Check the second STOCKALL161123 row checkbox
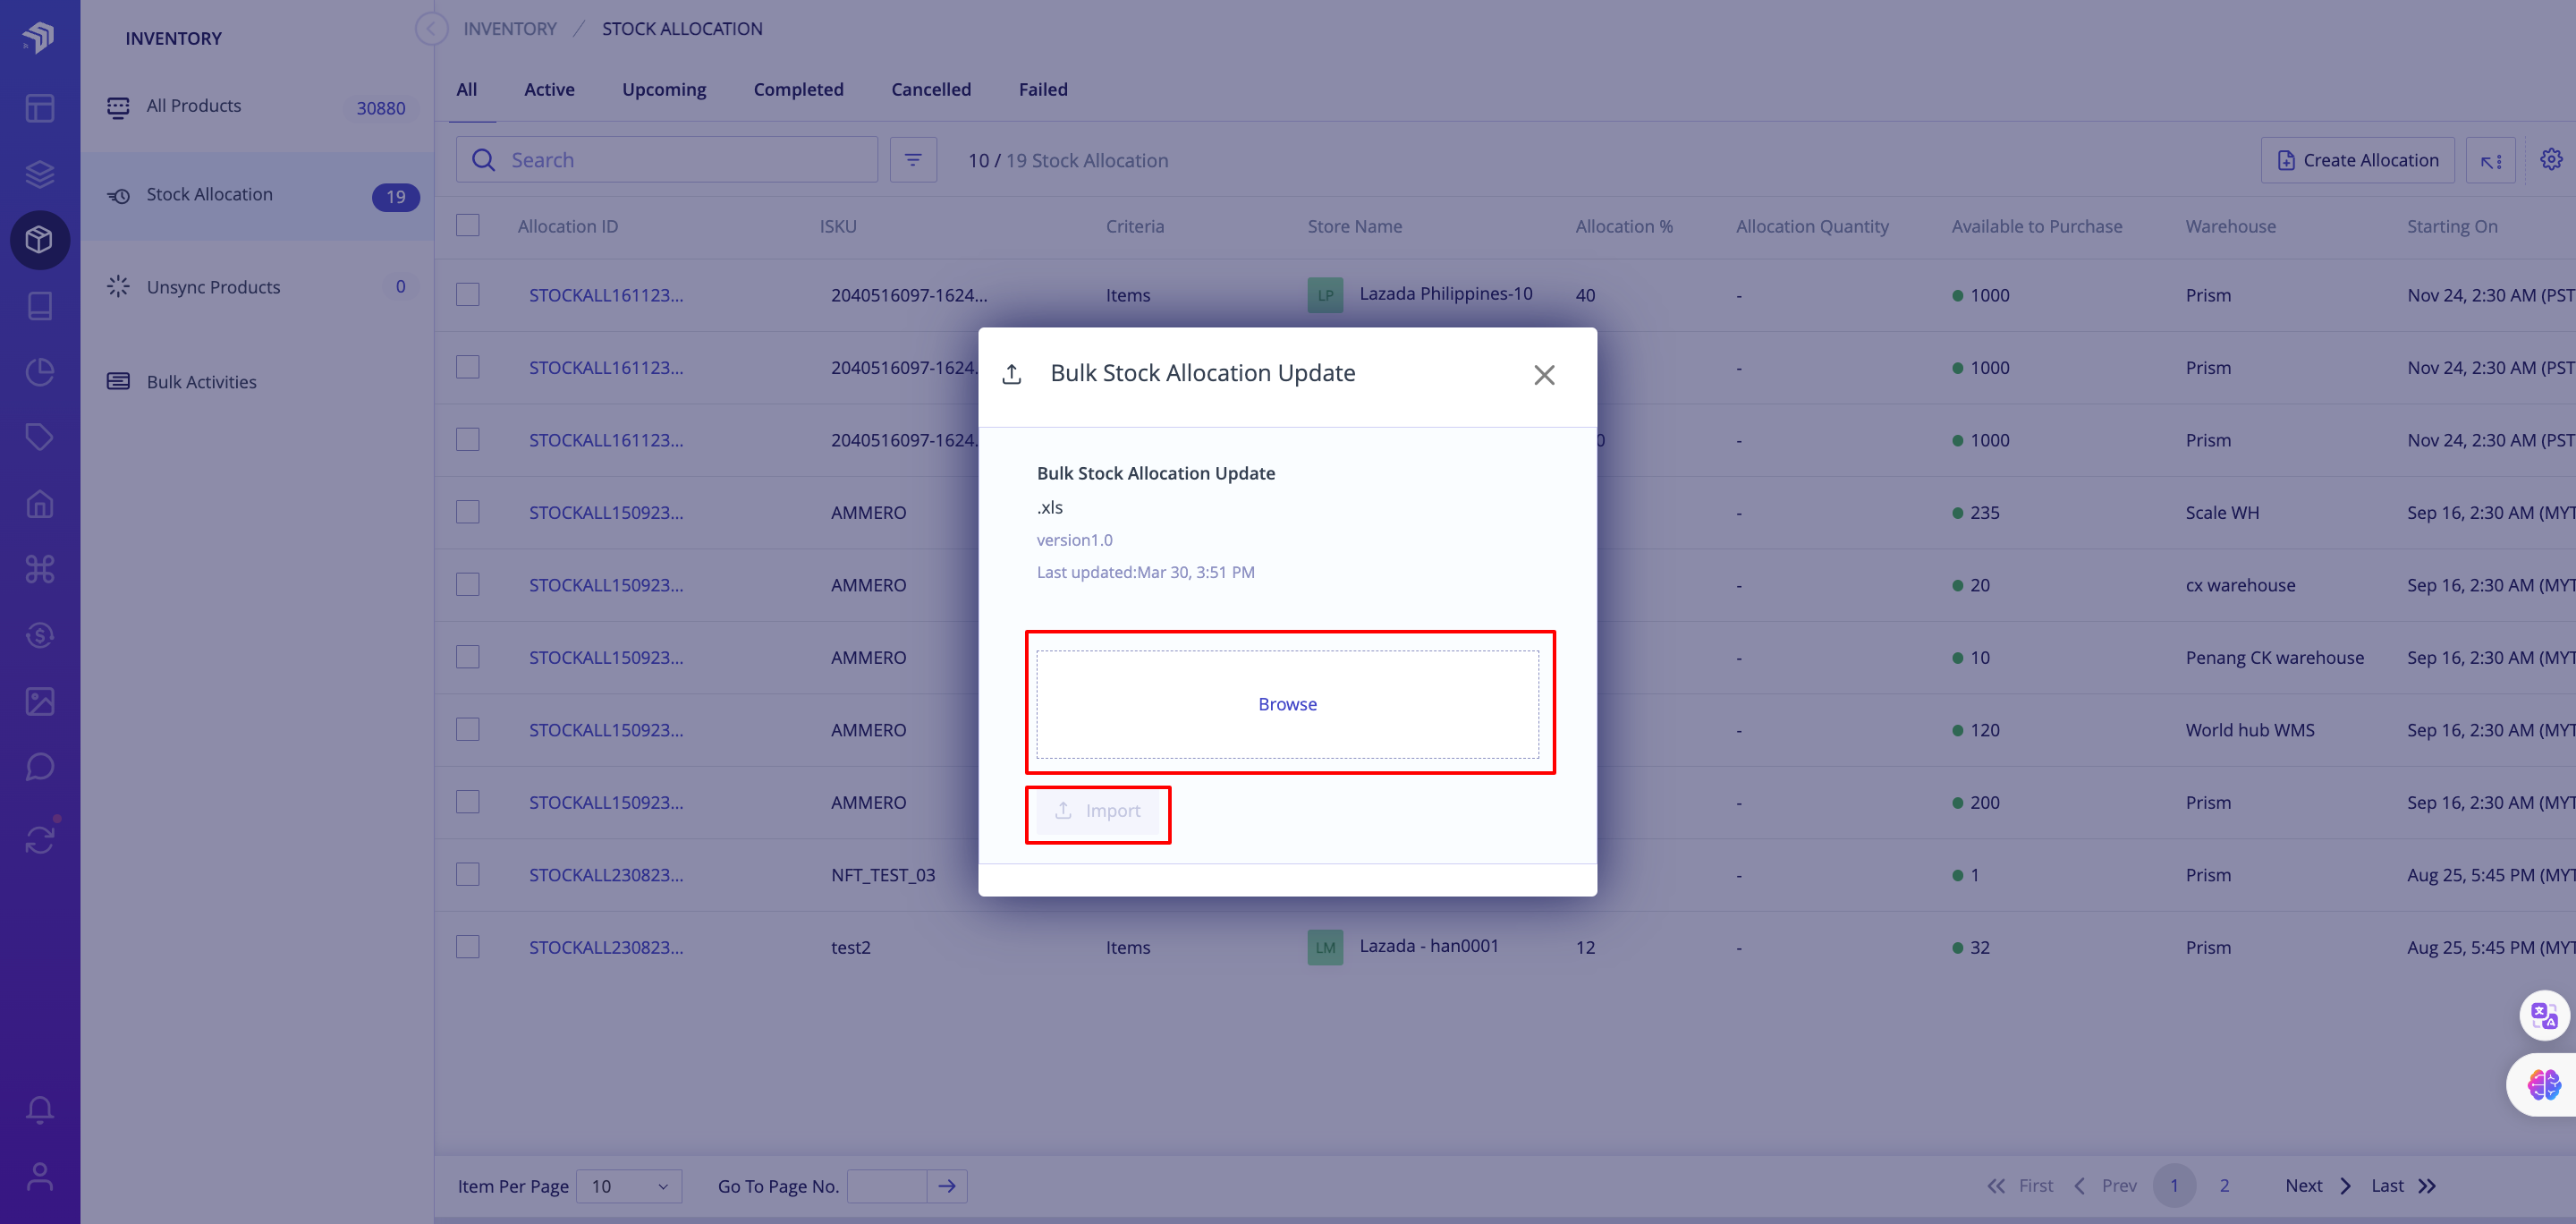2576x1224 pixels. pyautogui.click(x=468, y=367)
